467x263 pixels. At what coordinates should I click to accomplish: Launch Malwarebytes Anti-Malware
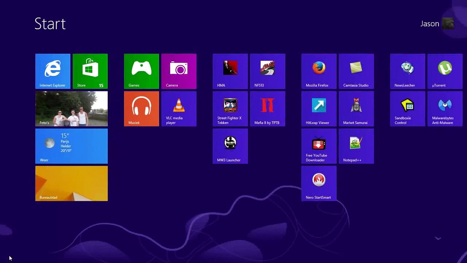(445, 108)
